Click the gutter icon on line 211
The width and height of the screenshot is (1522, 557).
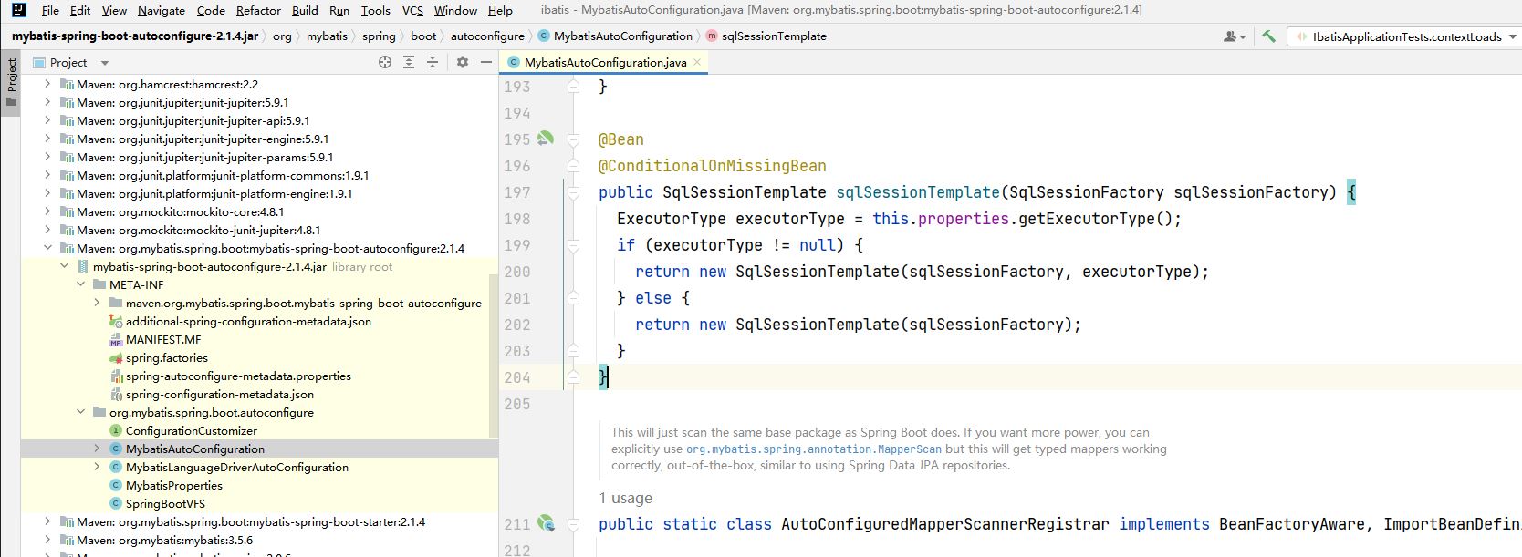pyautogui.click(x=546, y=523)
